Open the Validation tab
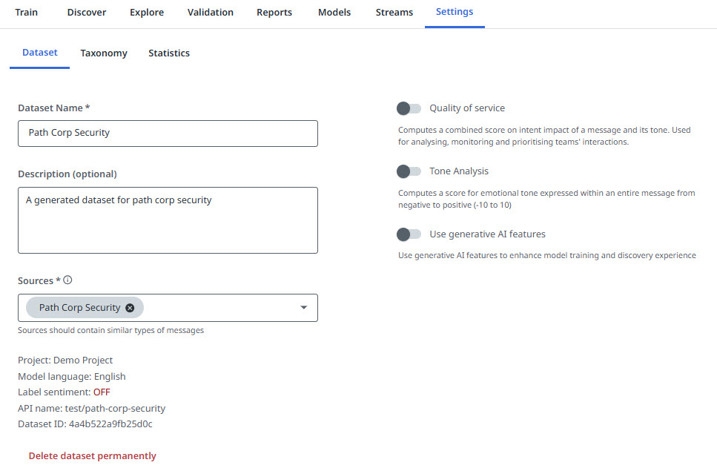This screenshot has height=471, width=717. click(x=211, y=13)
